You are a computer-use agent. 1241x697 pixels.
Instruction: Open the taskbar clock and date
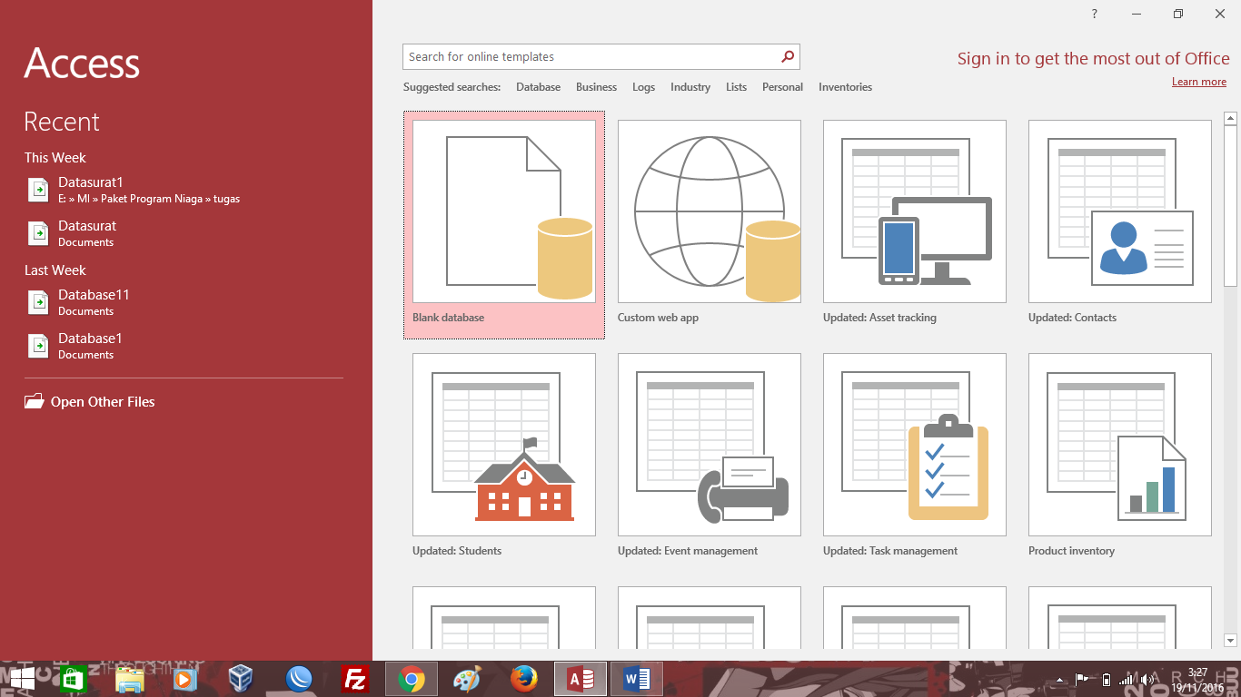[x=1197, y=680]
